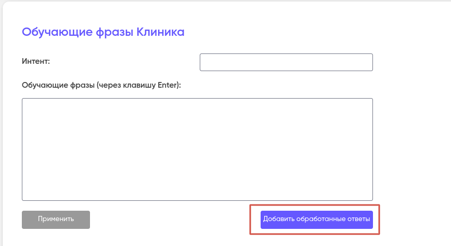The height and width of the screenshot is (246, 451).
Task: Click the Обучающие фразы (через клавишу Enter) label
Action: (101, 85)
